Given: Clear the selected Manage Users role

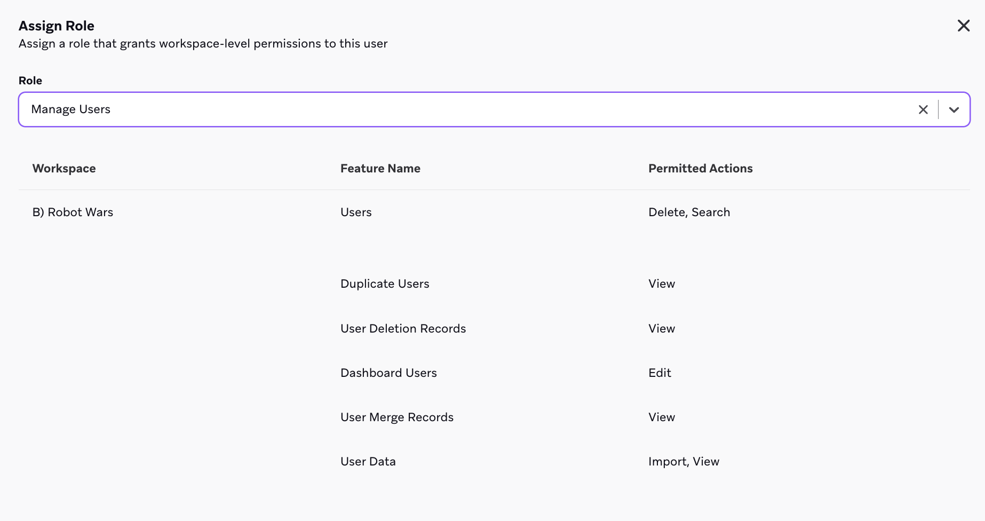Looking at the screenshot, I should point(923,109).
